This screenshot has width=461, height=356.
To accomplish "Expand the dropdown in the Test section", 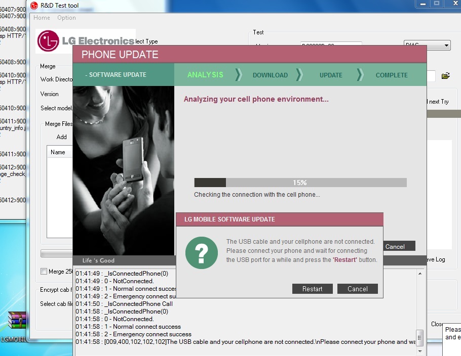I will coord(446,45).
